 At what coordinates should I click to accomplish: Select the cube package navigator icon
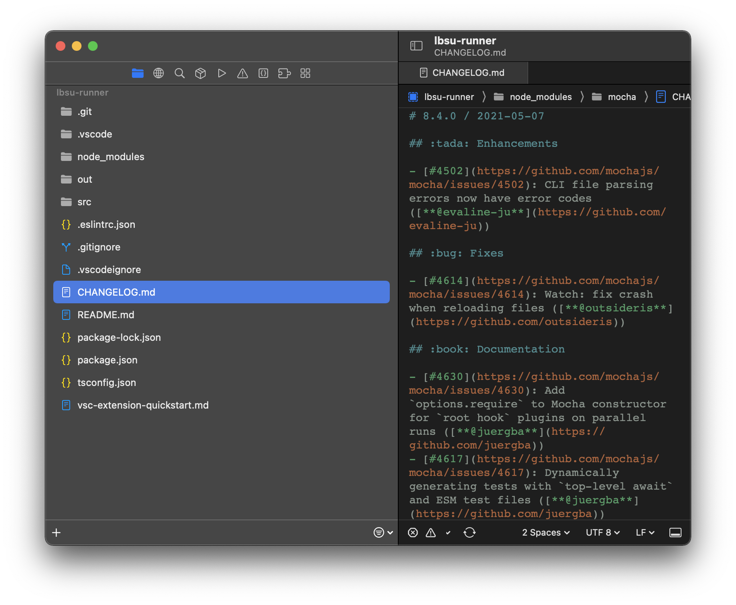[x=201, y=73]
